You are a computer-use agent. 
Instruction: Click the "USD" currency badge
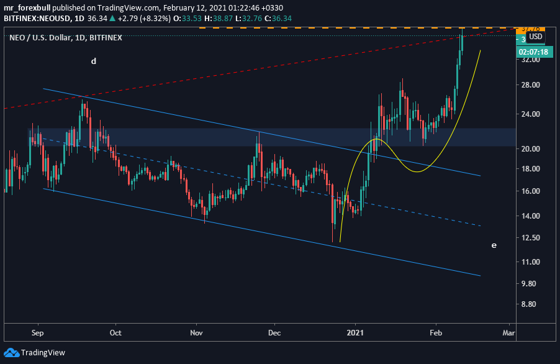point(535,37)
